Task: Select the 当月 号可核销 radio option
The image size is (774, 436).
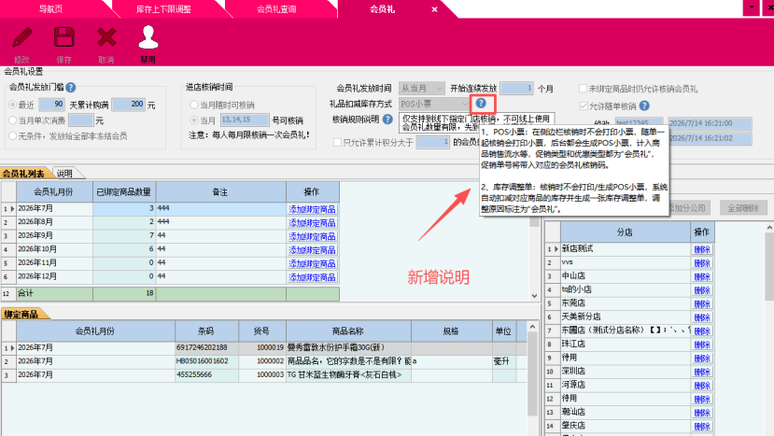Action: coord(194,120)
